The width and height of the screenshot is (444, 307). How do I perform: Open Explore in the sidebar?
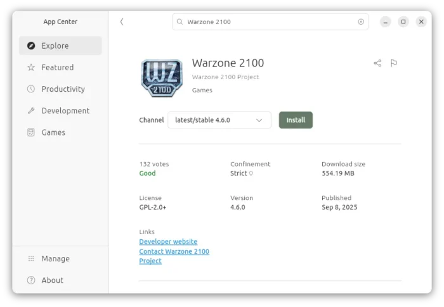tap(60, 46)
